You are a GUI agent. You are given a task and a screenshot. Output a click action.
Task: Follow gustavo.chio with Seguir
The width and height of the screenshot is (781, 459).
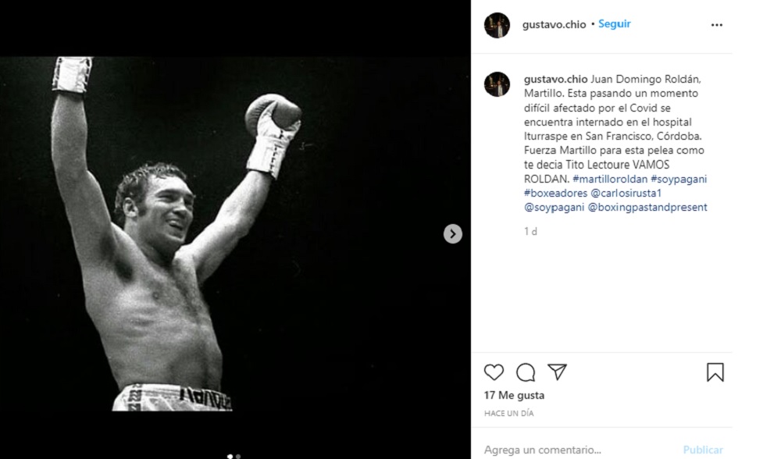point(615,24)
